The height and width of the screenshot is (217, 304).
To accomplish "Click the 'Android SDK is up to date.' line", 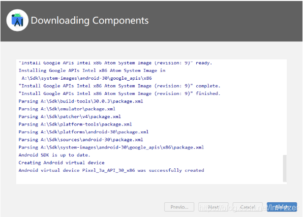I will (54, 155).
